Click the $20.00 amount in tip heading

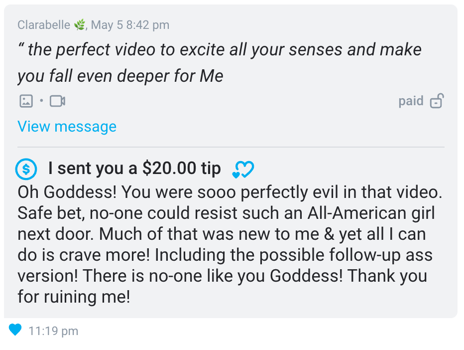pyautogui.click(x=169, y=169)
